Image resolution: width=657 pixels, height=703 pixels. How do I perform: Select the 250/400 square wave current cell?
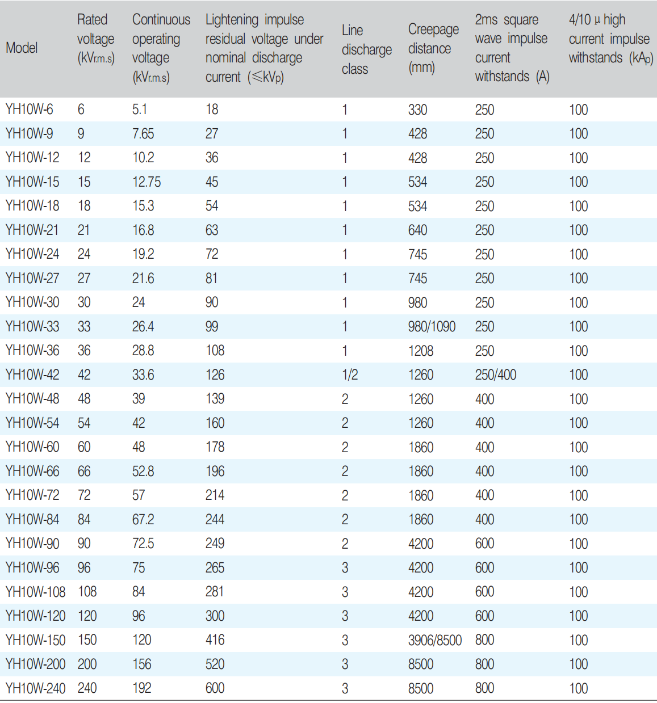496,374
